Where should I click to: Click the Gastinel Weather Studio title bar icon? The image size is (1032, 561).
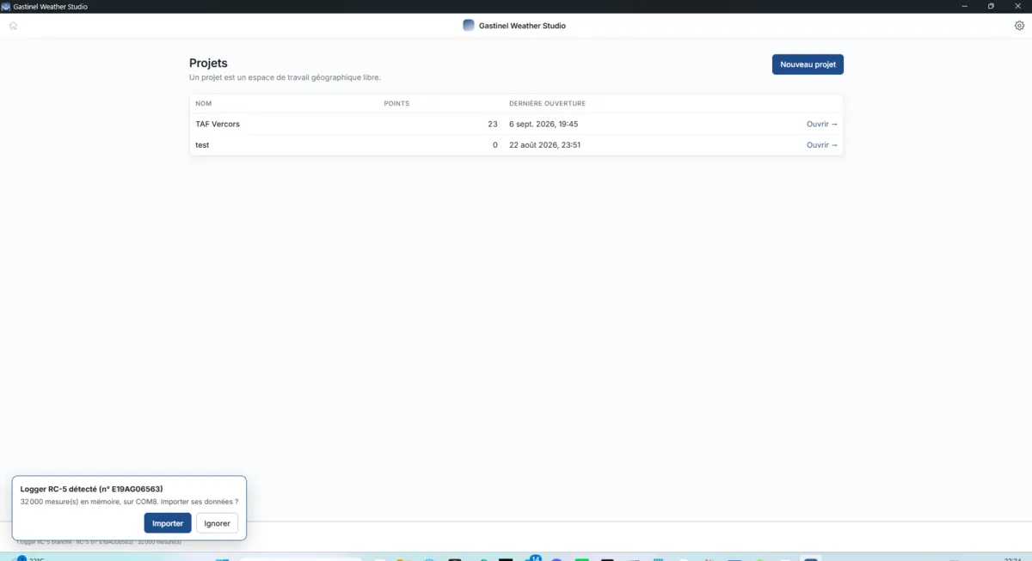[x=5, y=6]
